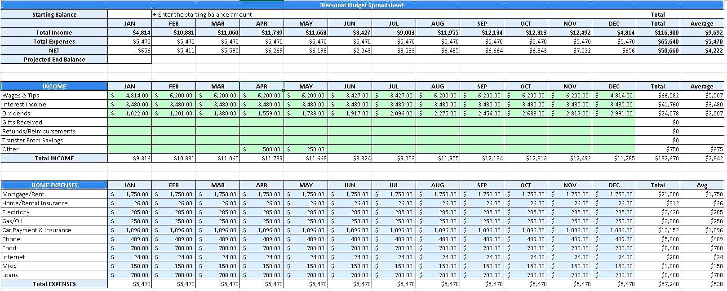The image size is (727, 291).
Task: Click Dividends JAN value 1,022.00
Action: point(129,113)
